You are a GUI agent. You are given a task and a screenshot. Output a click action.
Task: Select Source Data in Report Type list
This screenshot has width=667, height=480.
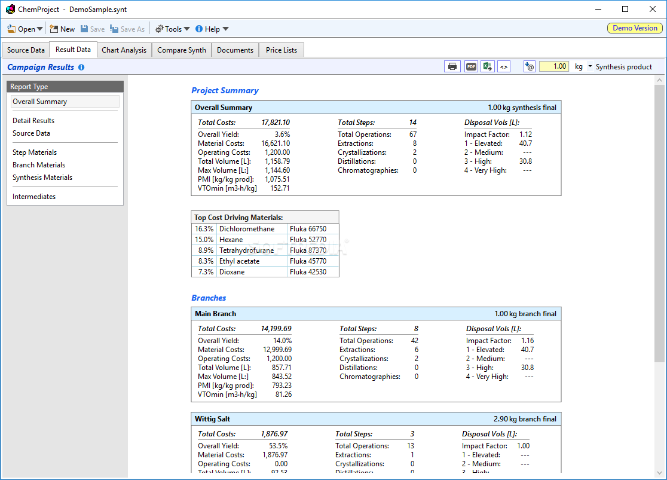click(x=31, y=133)
